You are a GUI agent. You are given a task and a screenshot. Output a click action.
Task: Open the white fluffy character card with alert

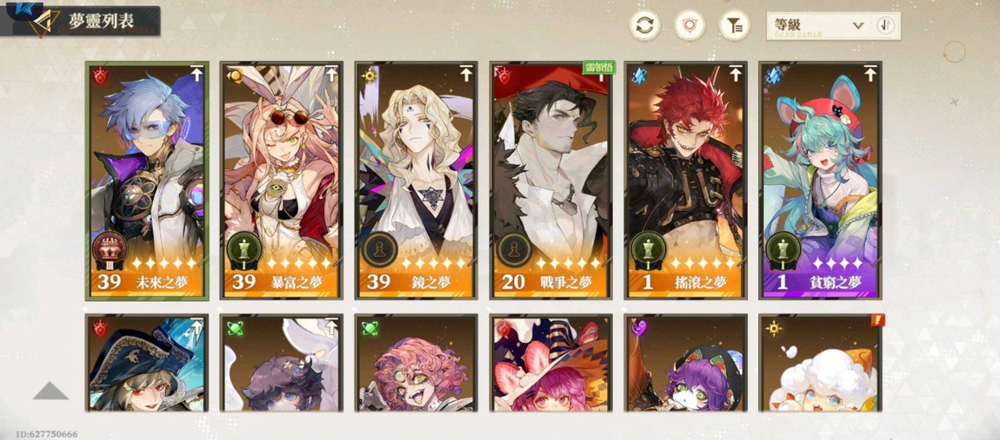point(820,362)
